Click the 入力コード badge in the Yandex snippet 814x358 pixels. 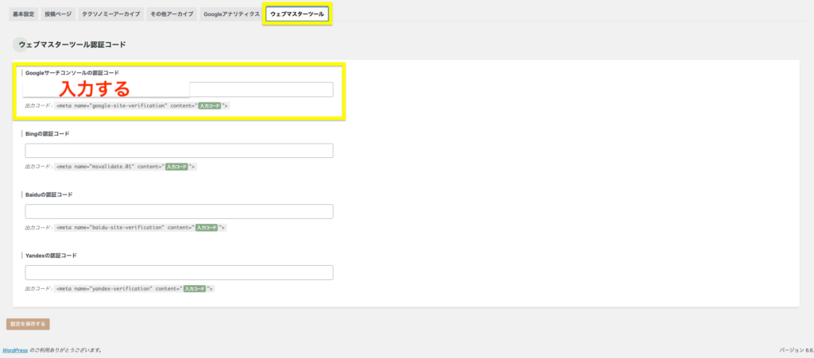195,289
